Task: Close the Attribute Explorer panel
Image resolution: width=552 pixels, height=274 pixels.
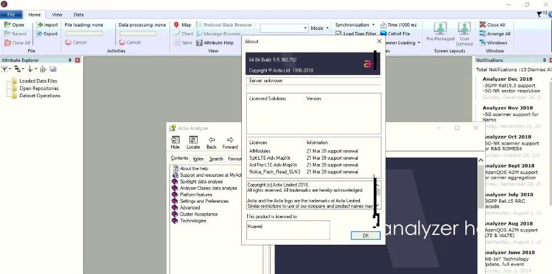Action: 77,60
